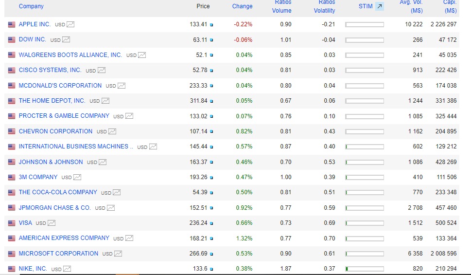Open chart icon for Johnson & Johnson

(103, 162)
